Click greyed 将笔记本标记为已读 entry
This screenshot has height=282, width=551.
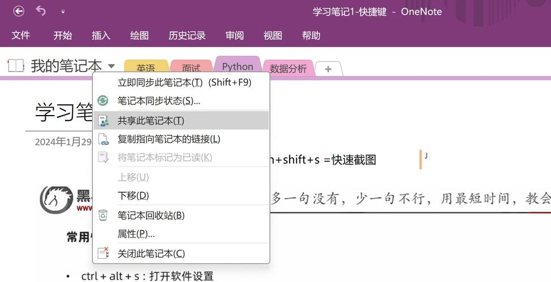pos(182,157)
